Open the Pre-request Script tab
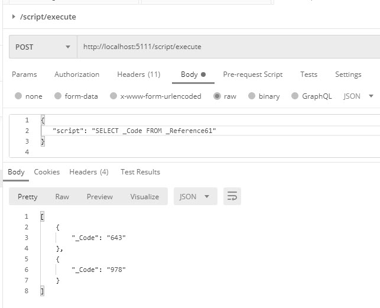 coord(253,74)
